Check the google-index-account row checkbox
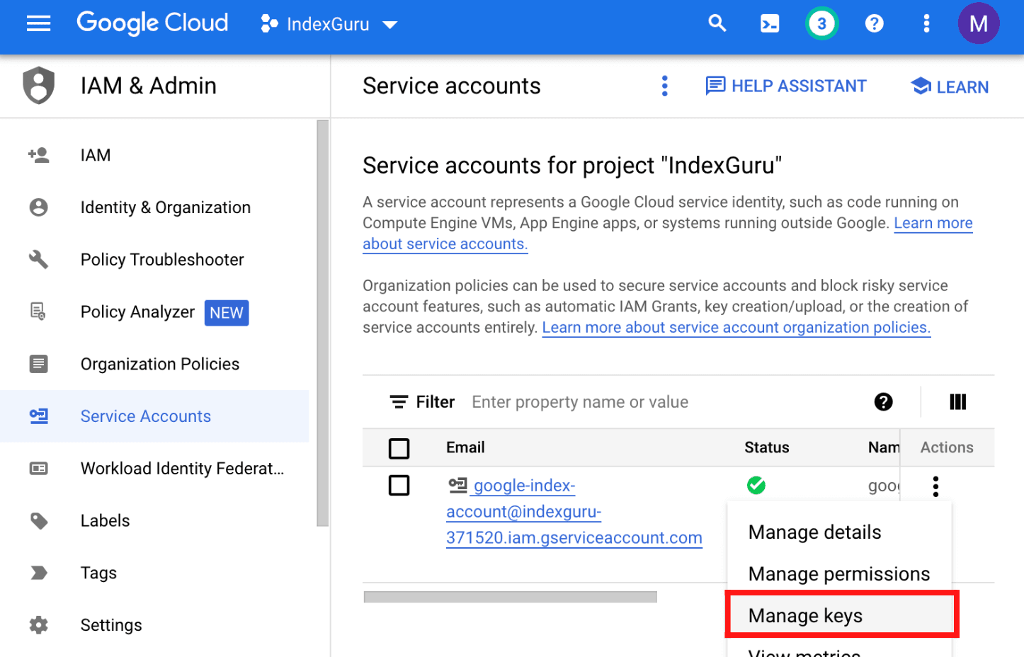Screen dimensions: 1024x657 click(399, 486)
